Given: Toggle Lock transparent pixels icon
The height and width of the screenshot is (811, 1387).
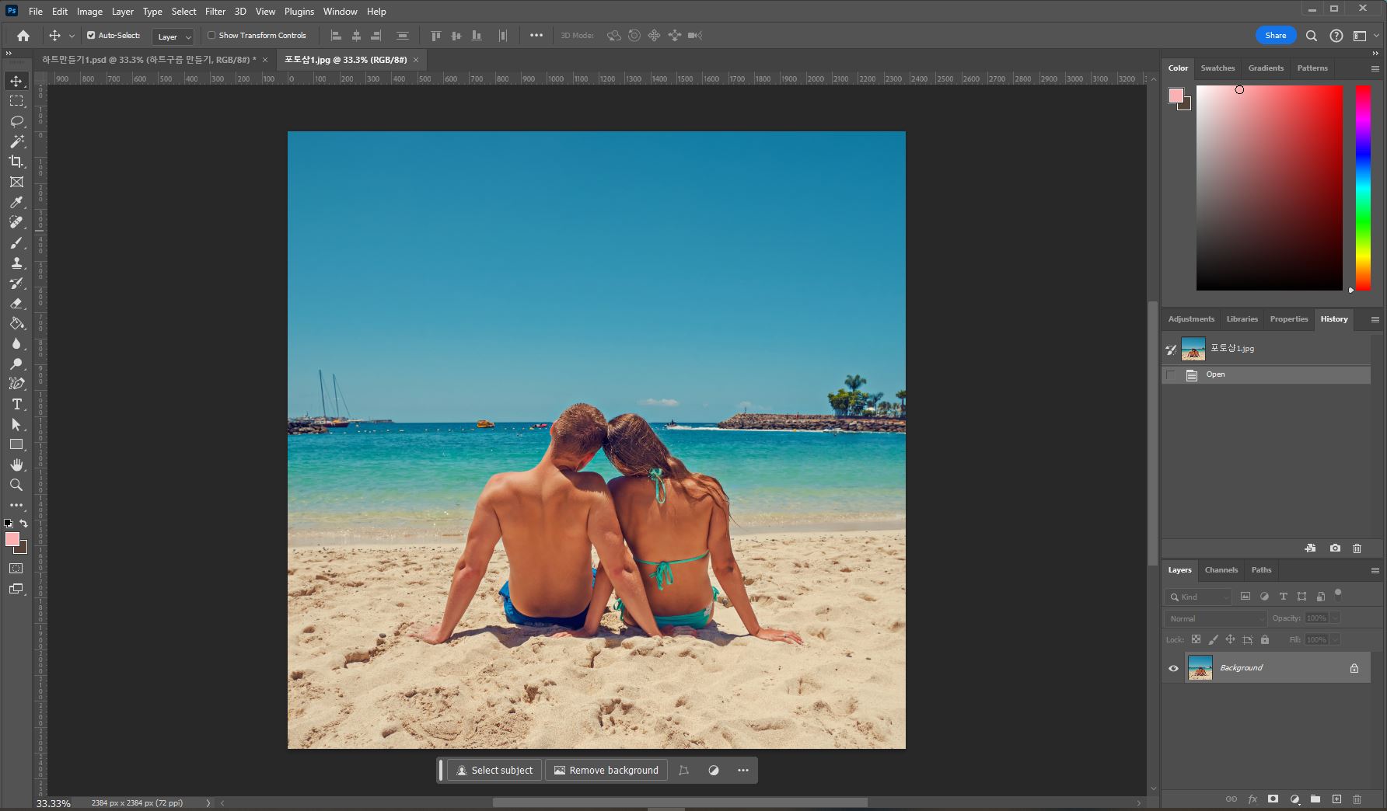Looking at the screenshot, I should click(x=1196, y=639).
